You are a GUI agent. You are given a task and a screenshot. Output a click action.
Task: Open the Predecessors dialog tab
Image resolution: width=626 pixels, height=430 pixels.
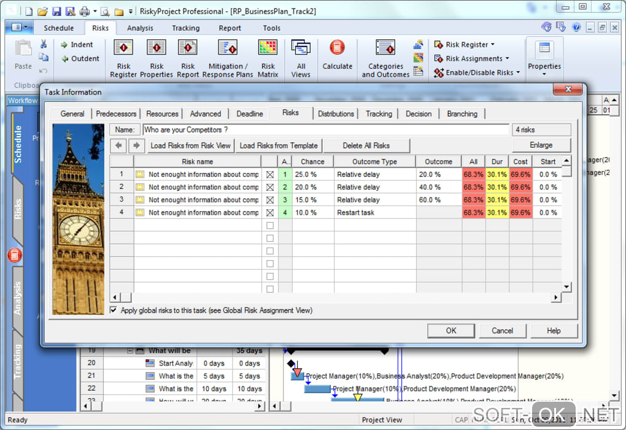click(x=116, y=113)
